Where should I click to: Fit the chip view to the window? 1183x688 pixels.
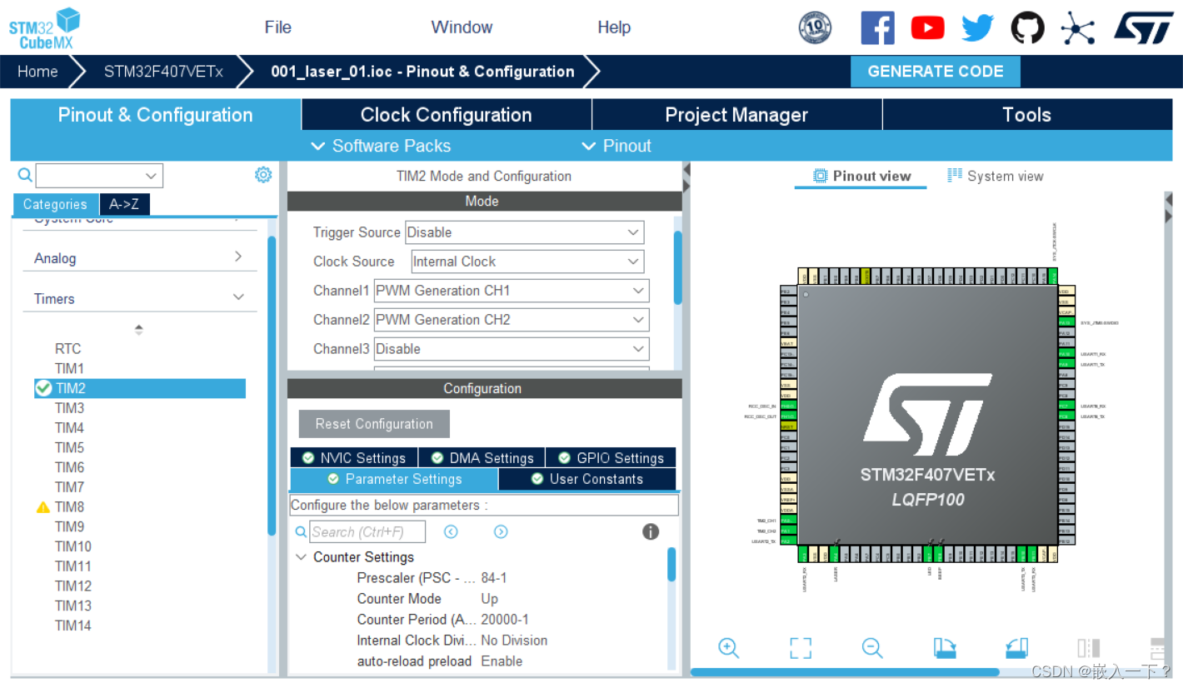pos(801,648)
